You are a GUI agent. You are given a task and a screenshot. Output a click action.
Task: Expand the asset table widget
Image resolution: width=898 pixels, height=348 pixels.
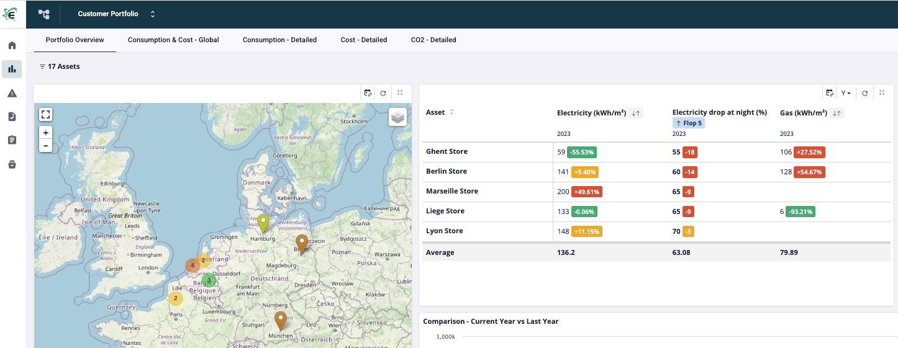pyautogui.click(x=882, y=92)
